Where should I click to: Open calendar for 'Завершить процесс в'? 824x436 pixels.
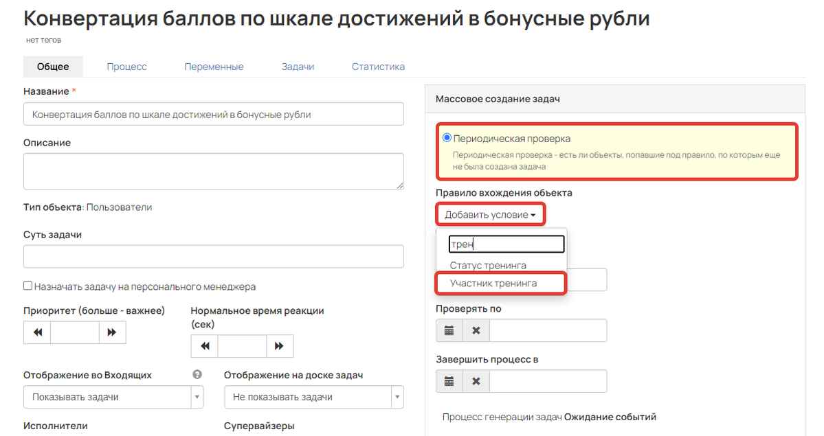click(449, 381)
